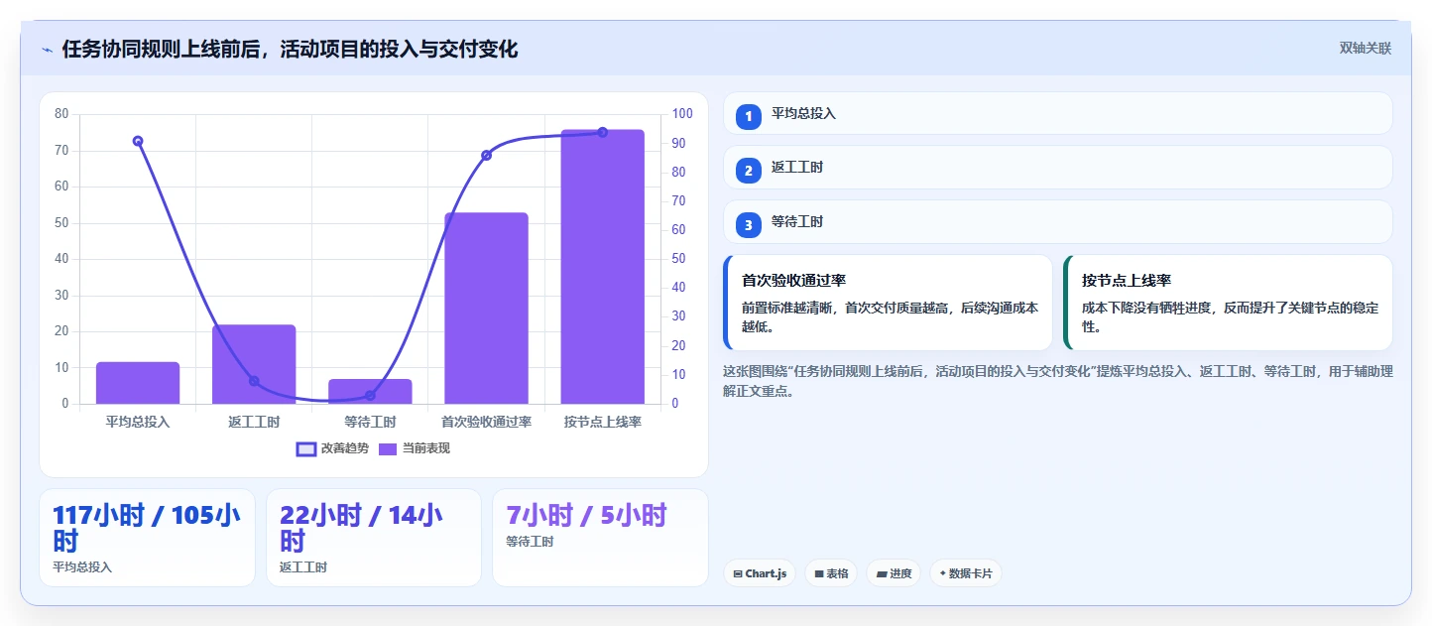Viewport: 1432px width, 626px height.
Task: Click the 改善趋势 legend color box
Action: [x=306, y=449]
